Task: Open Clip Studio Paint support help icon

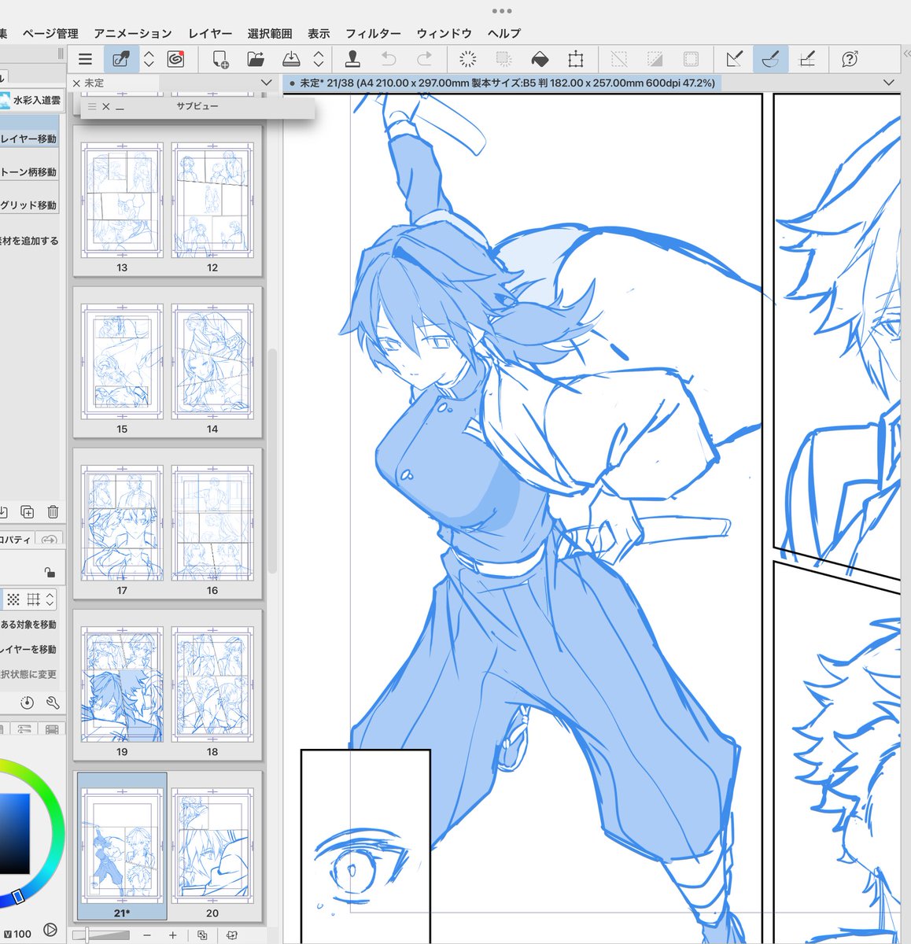Action: tap(850, 59)
